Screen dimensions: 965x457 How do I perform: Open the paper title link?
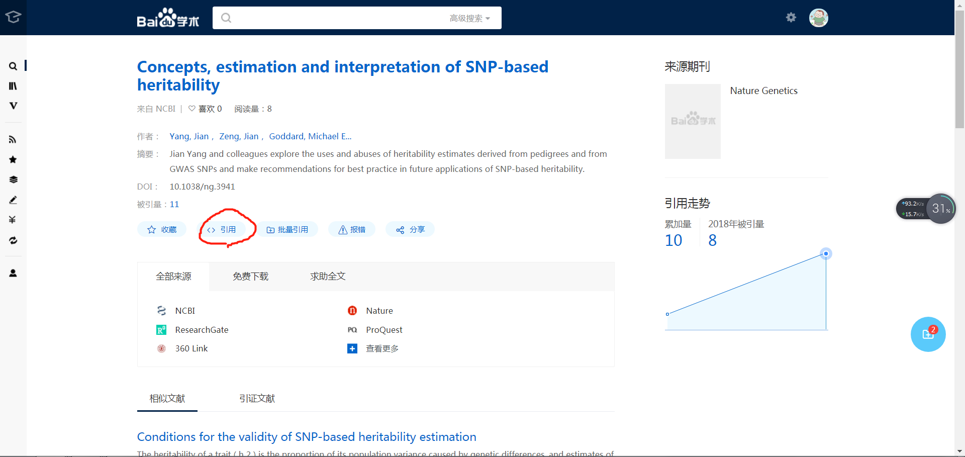click(343, 76)
